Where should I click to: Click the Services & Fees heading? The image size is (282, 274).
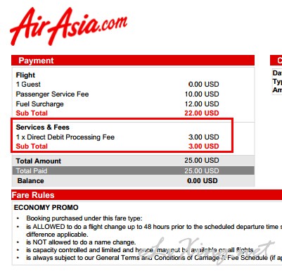click(x=43, y=127)
